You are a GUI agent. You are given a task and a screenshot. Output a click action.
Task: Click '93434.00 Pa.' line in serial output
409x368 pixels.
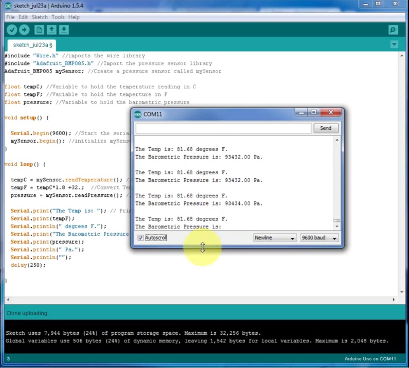click(x=199, y=203)
